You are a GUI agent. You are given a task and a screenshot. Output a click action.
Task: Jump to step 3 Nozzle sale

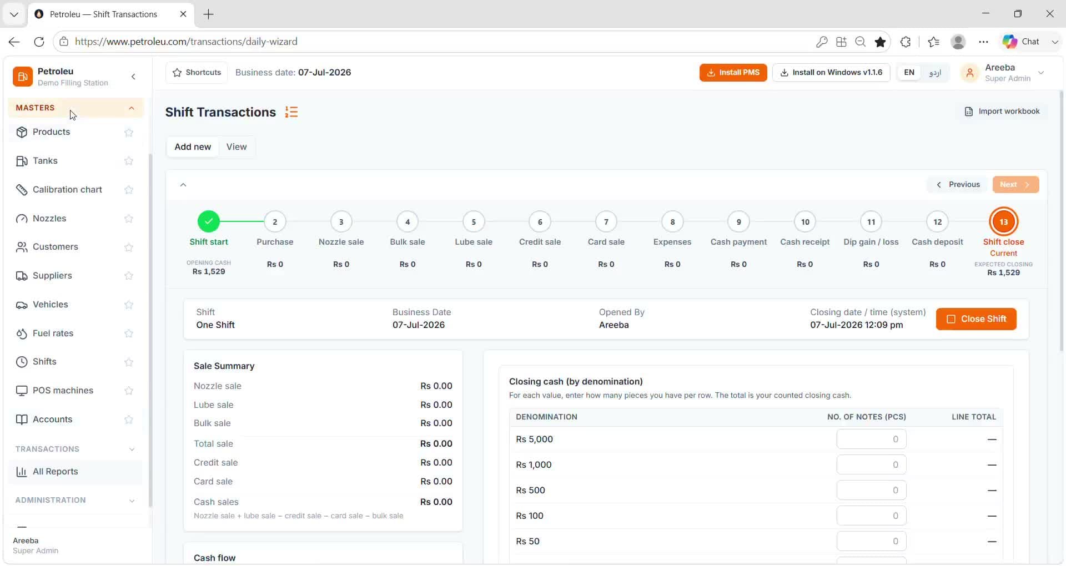[x=341, y=222]
